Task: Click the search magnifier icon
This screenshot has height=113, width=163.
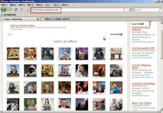Action: point(160,10)
